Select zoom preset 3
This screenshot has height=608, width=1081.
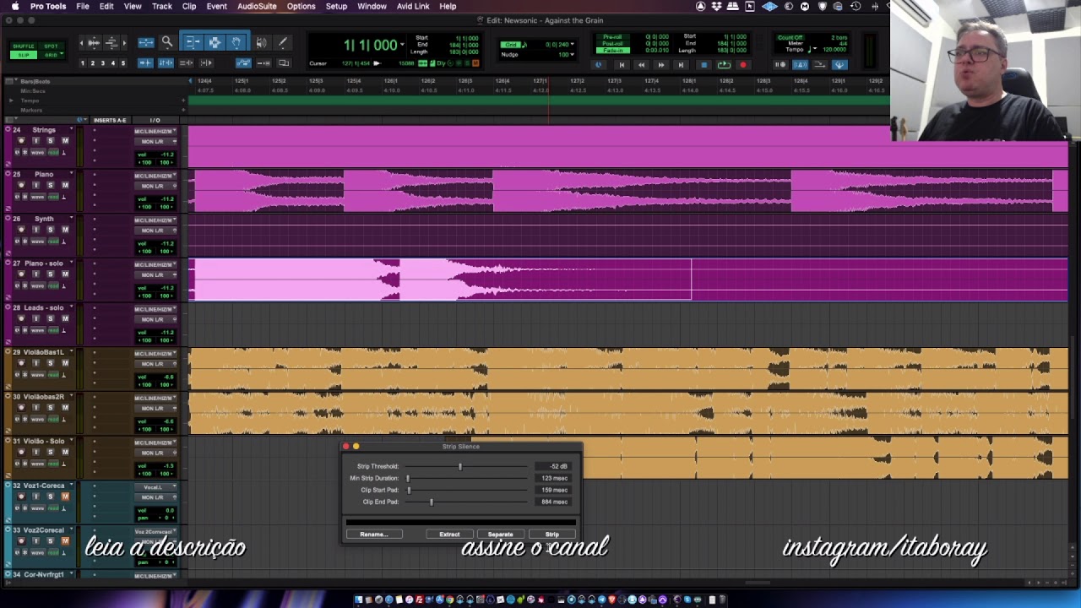click(x=103, y=63)
